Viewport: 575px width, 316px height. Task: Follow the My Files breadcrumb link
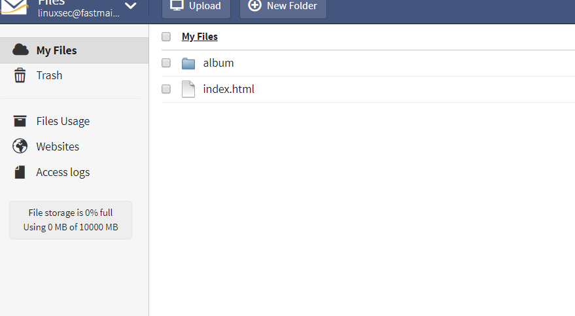(x=200, y=37)
